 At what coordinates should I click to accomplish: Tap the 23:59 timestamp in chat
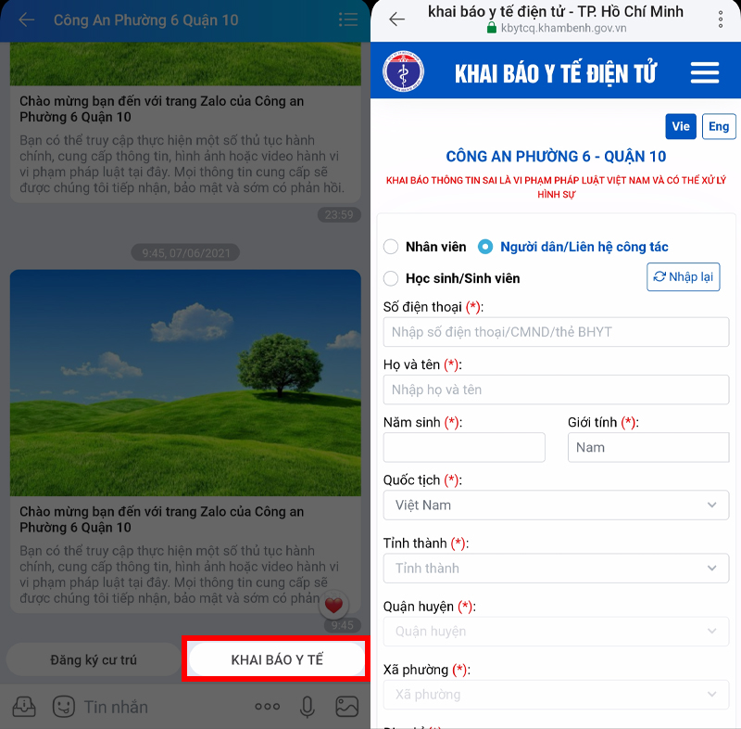tap(339, 215)
